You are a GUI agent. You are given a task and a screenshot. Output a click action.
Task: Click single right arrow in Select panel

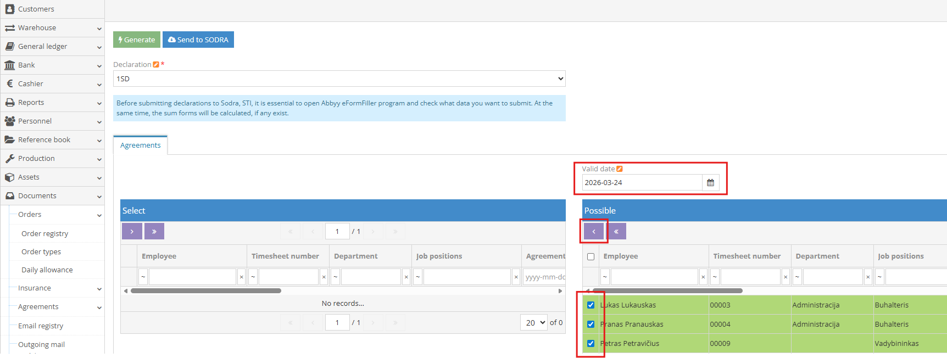(132, 232)
